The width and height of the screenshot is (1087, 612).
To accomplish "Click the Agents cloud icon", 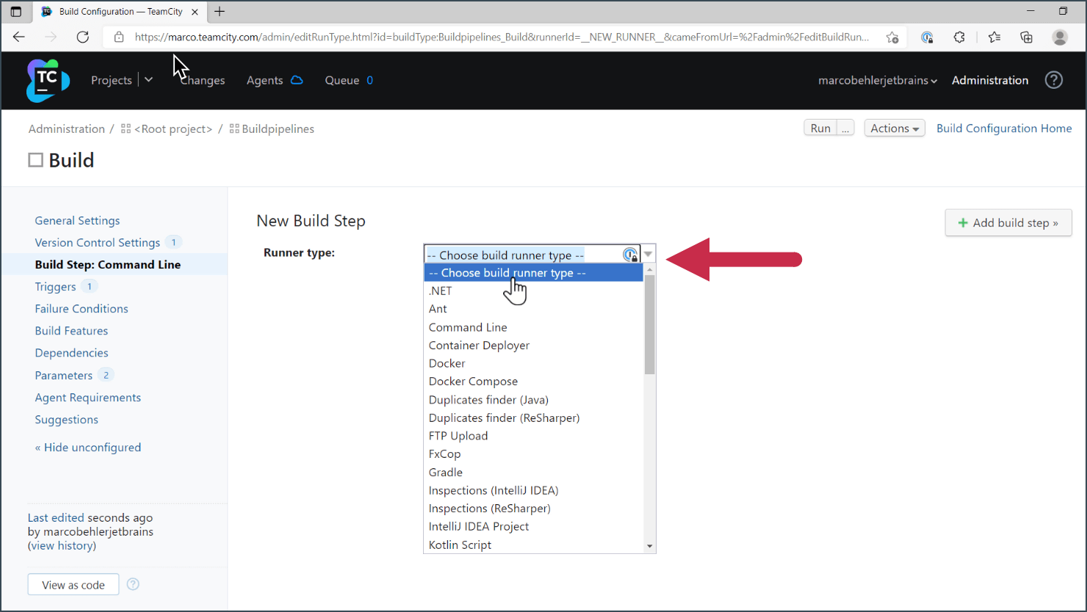I will 297,81.
